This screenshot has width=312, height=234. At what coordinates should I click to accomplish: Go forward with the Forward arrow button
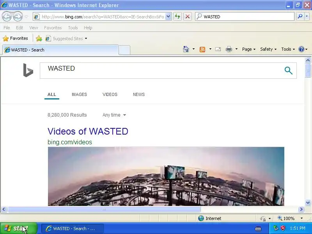pyautogui.click(x=18, y=17)
